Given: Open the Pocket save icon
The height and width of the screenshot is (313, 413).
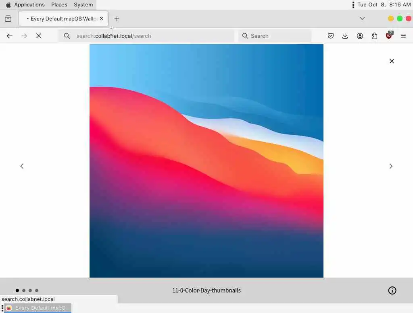Looking at the screenshot, I should (331, 36).
